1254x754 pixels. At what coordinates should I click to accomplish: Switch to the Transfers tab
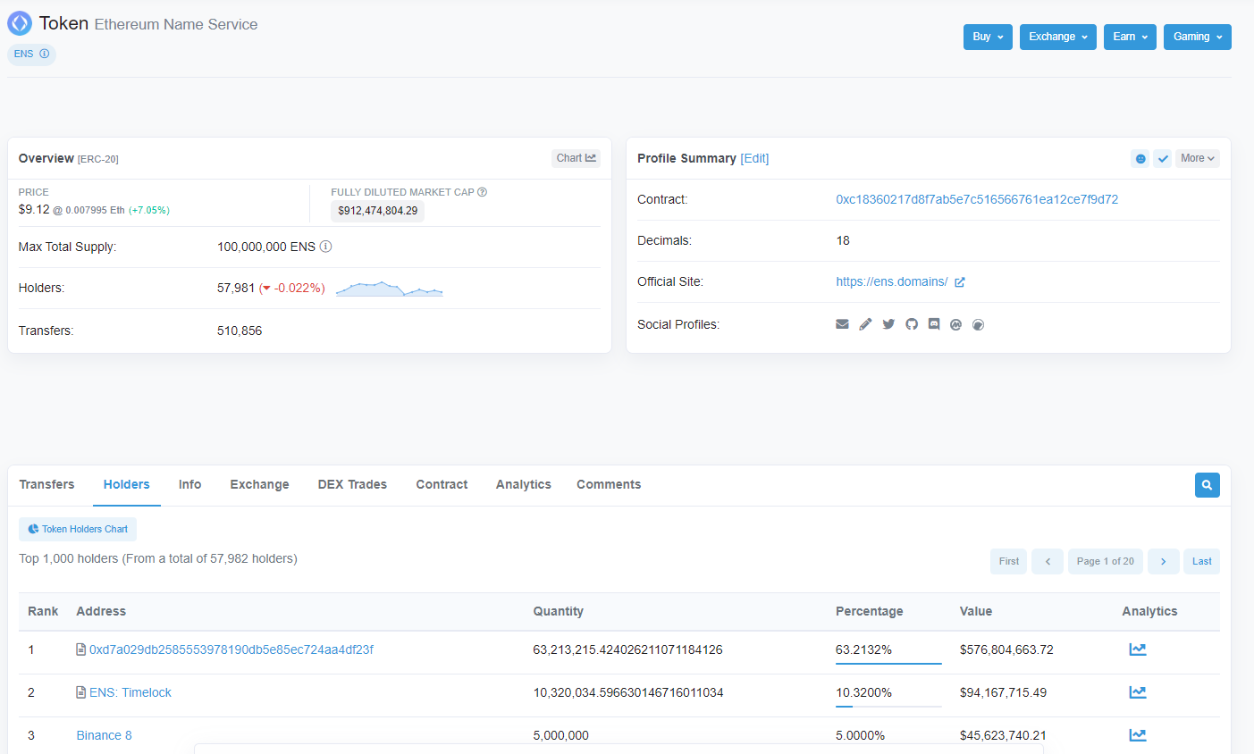46,484
